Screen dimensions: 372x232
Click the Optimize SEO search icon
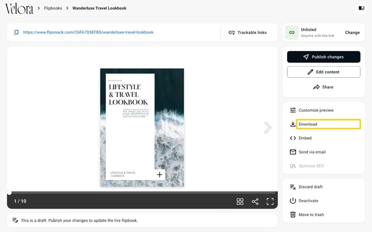pos(293,166)
